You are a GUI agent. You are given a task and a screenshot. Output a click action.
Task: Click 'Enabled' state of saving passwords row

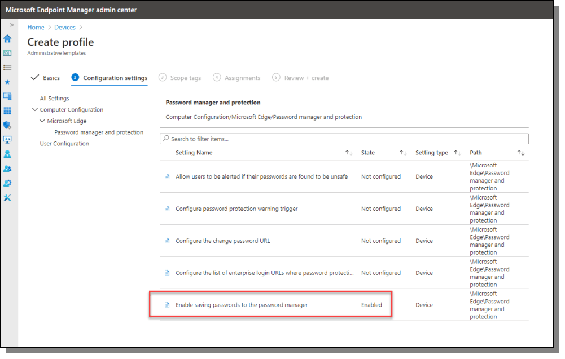coord(371,305)
